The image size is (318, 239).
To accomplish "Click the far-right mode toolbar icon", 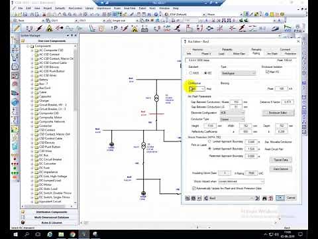I will point(297,28).
